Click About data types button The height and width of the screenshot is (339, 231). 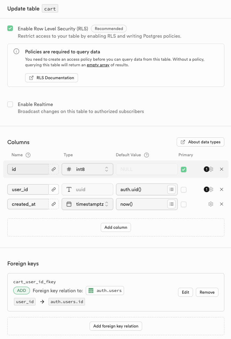coord(200,142)
